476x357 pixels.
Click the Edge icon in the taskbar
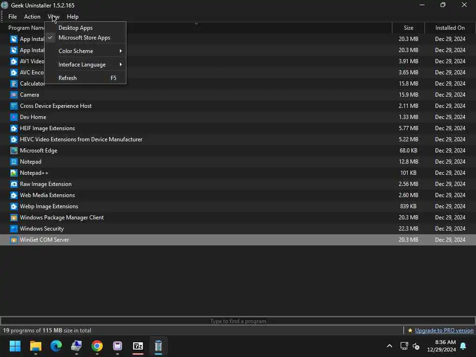(56, 346)
